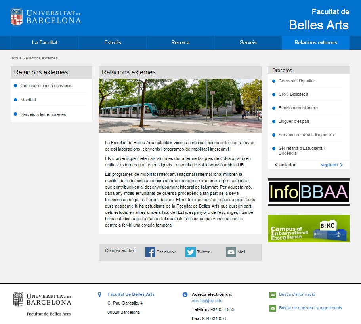
Task: Click the InfoBBAA banner
Action: coord(308,192)
